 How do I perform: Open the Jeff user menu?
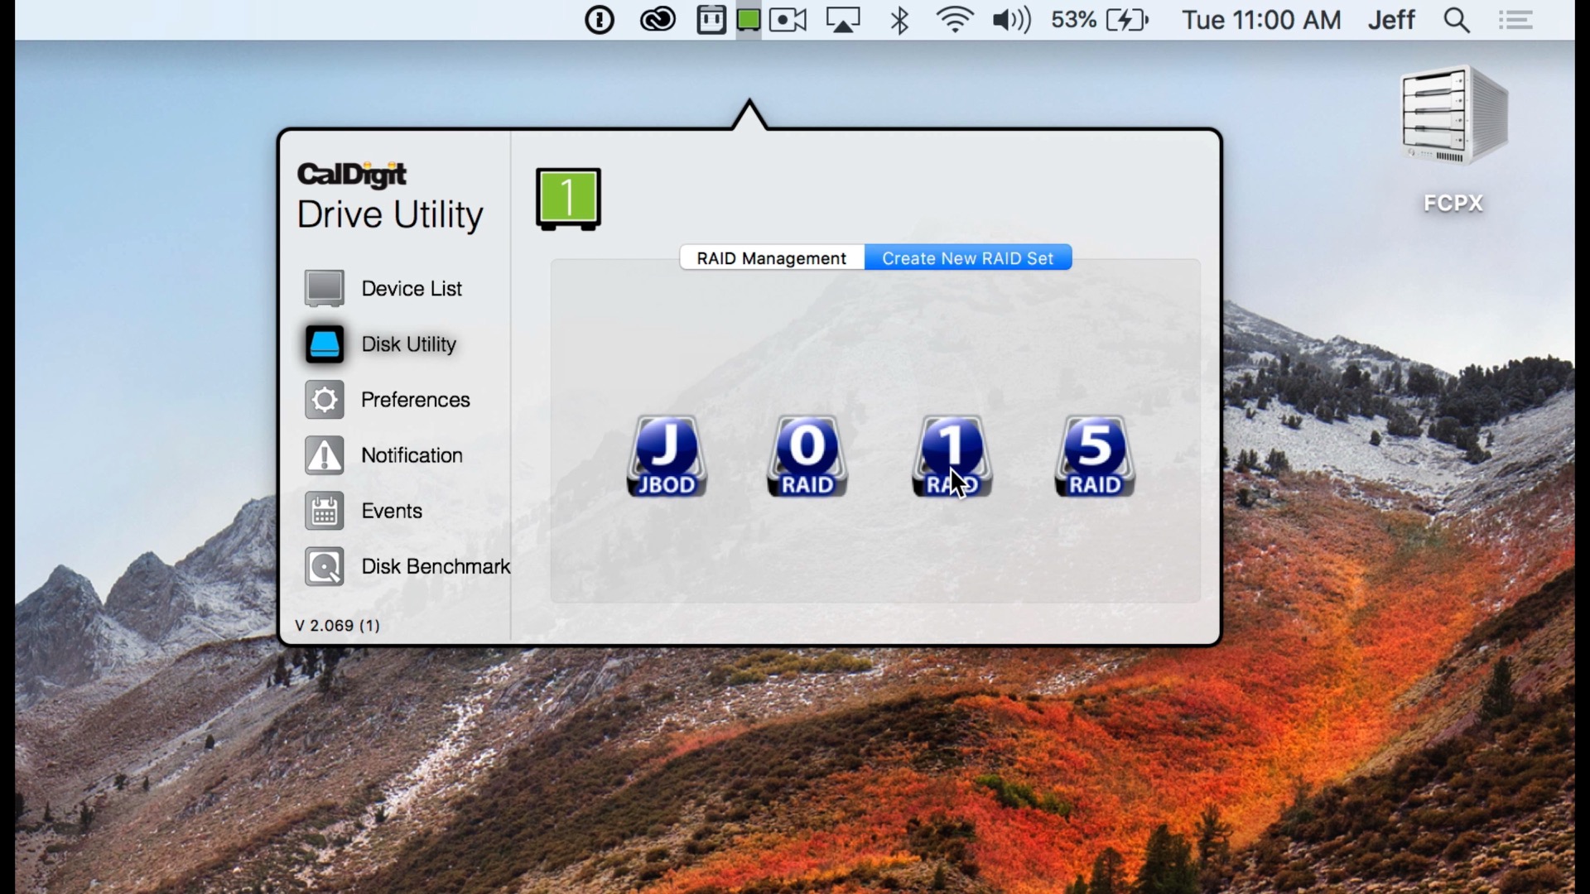point(1391,20)
